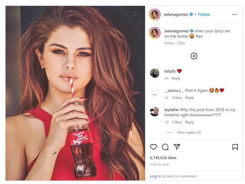245x184 pixels.
Task: Open the comment speech bubble icon
Action: (165, 147)
